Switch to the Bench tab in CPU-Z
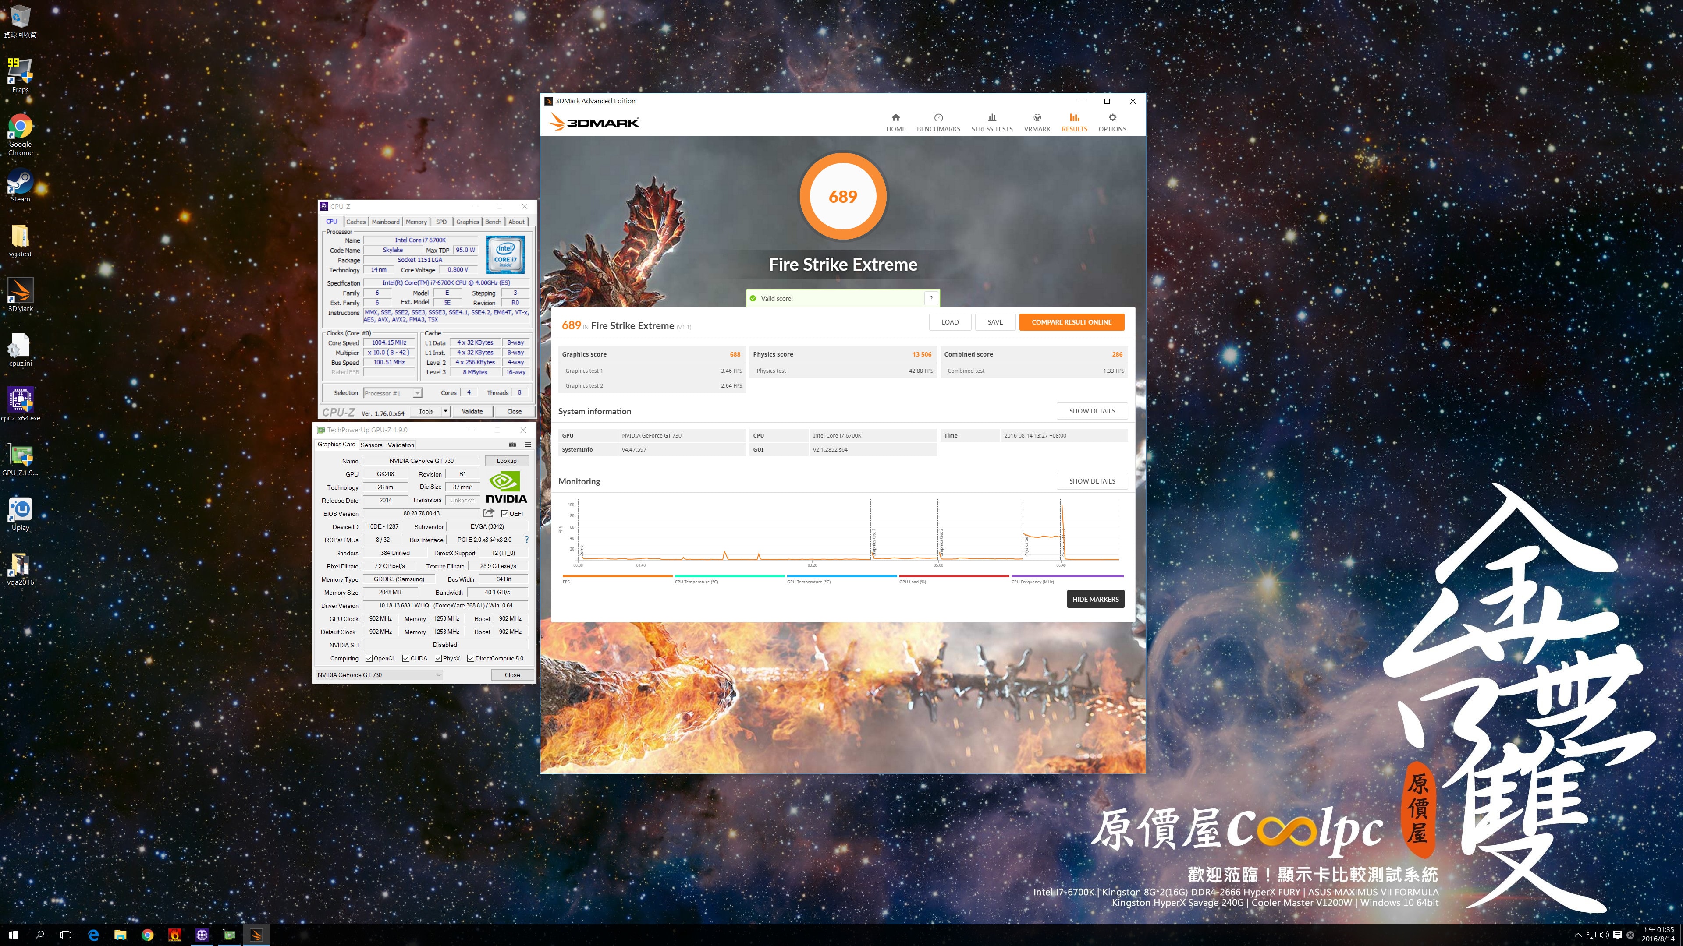Image resolution: width=1683 pixels, height=946 pixels. tap(493, 222)
